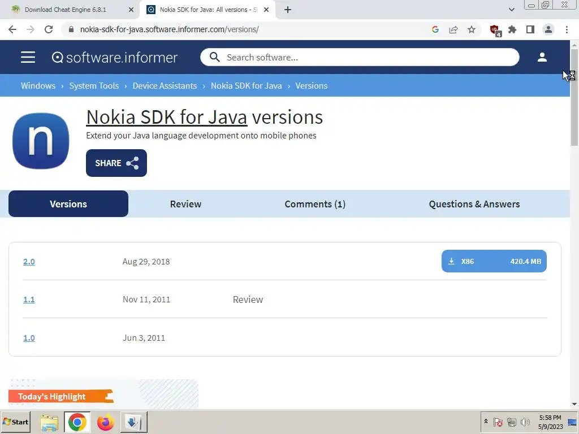Click the Jun 3, 2011 date text
Image resolution: width=579 pixels, height=434 pixels.
[x=144, y=338]
